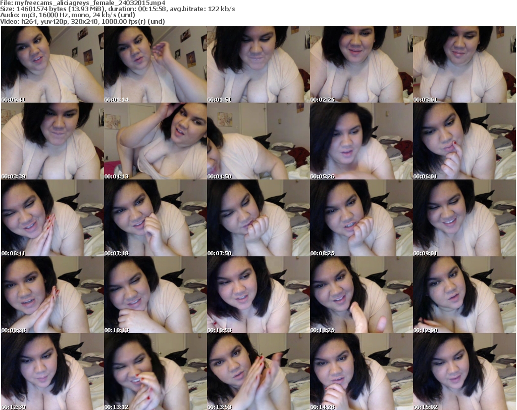View the thumbnail stamped 00:05:26
517x410 pixels.
click(361, 141)
